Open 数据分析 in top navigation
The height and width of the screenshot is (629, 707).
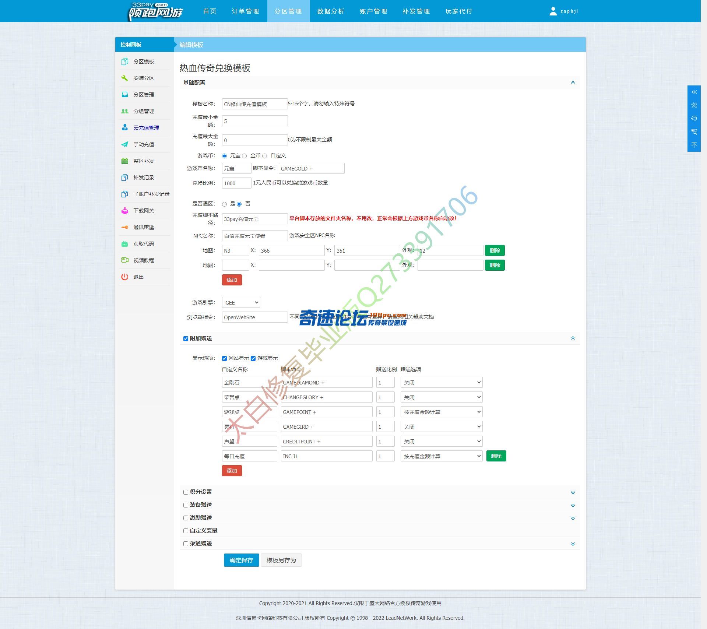(331, 11)
